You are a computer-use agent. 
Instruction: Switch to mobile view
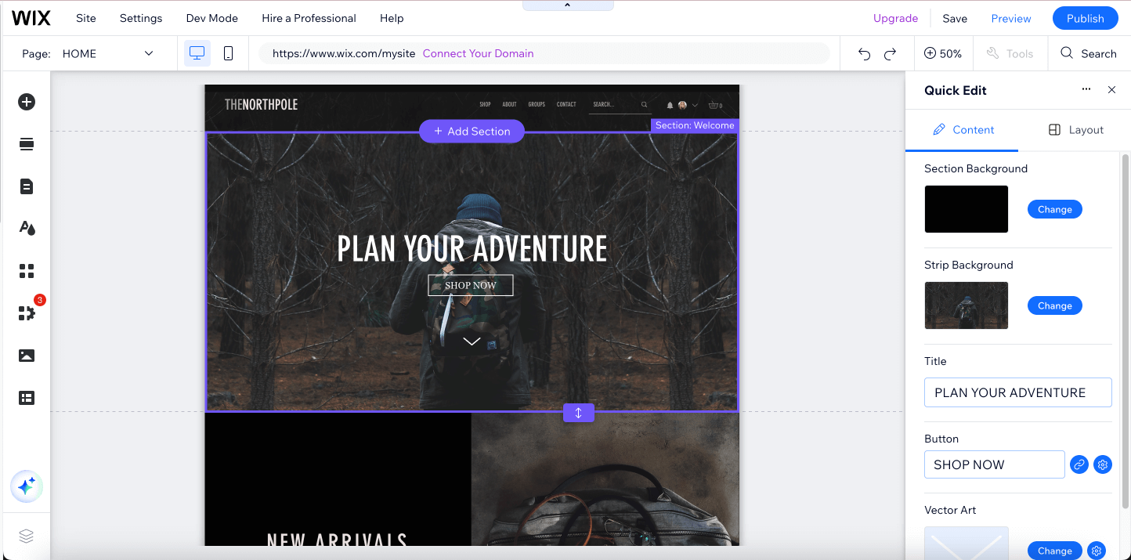[228, 53]
